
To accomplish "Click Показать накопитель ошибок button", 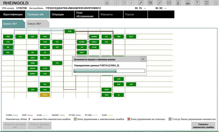I will [203, 126].
